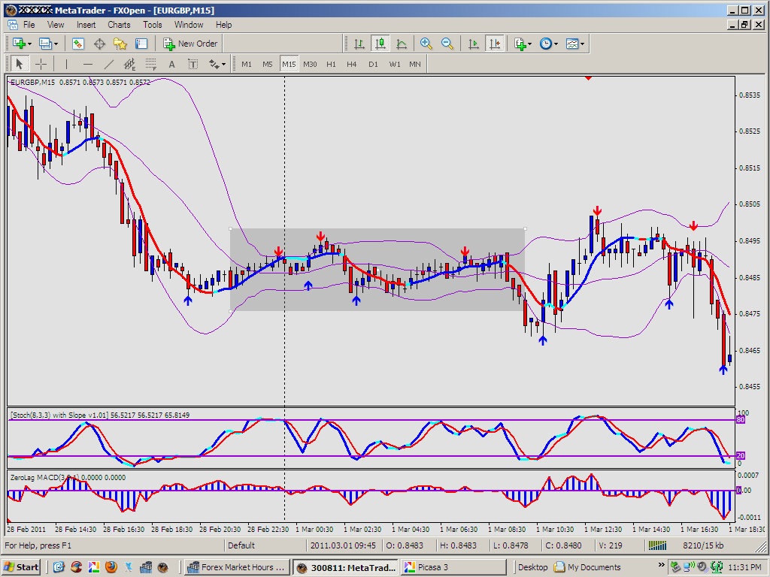This screenshot has width=770, height=577.
Task: Click the 2011.03.01 09:45 status entry
Action: pyautogui.click(x=343, y=545)
